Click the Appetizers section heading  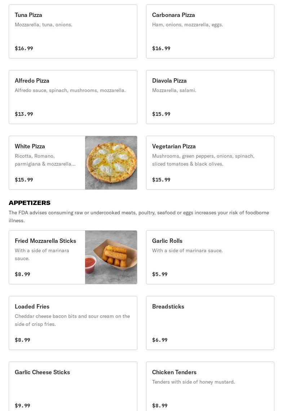(30, 203)
